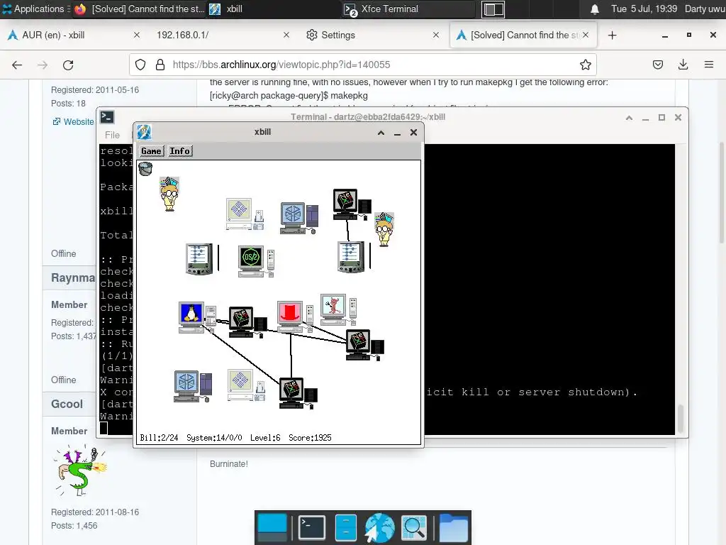Click the terminal window title bar icon
726x545 pixels.
click(x=107, y=117)
